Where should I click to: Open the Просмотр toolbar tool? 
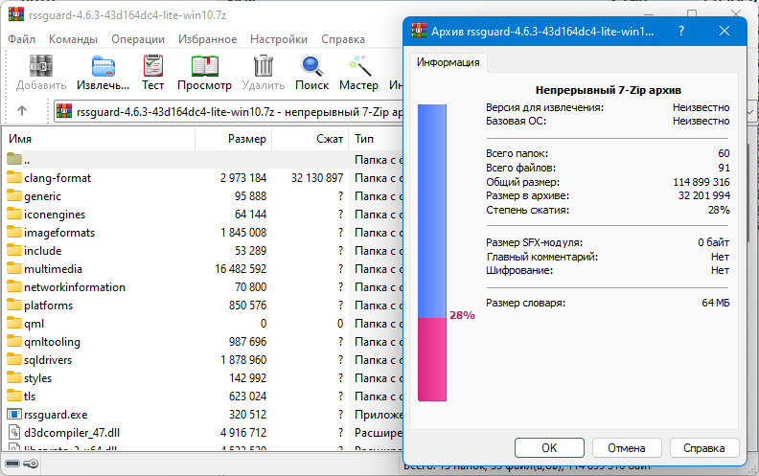coord(205,66)
